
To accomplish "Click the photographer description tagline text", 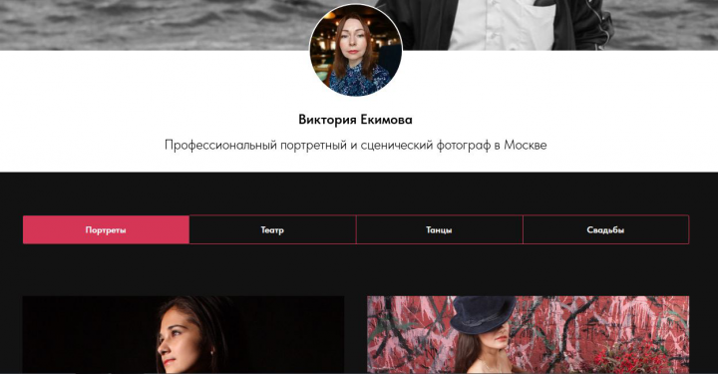I will pos(356,146).
